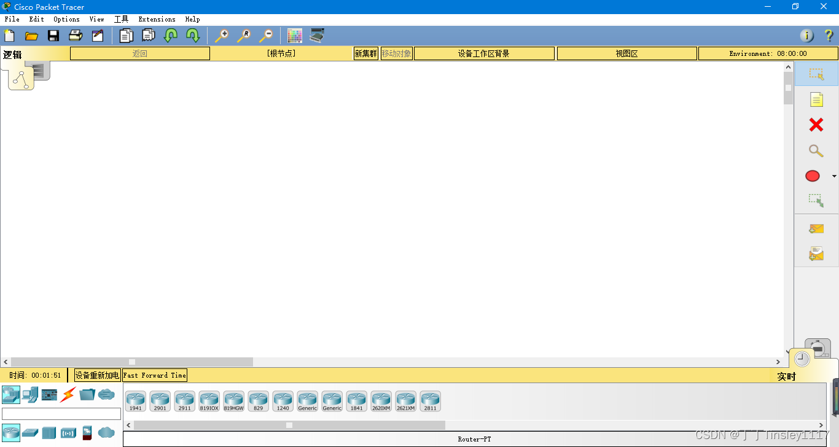This screenshot has width=839, height=447.
Task: Activate the red X Delete tool
Action: [x=816, y=125]
